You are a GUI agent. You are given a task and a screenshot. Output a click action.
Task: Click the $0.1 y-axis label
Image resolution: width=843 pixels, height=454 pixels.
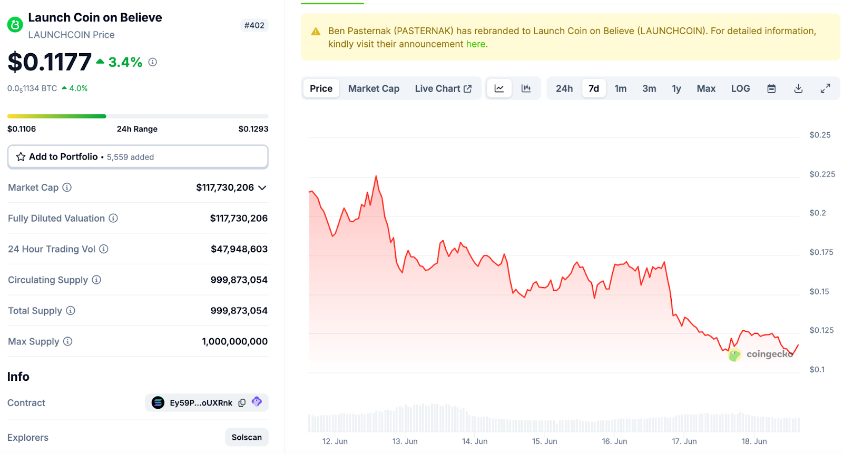817,370
